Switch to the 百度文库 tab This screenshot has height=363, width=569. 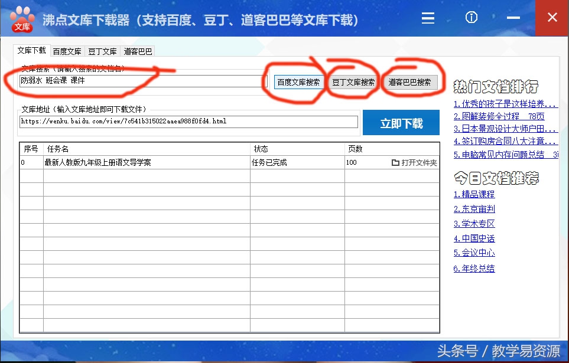(67, 51)
